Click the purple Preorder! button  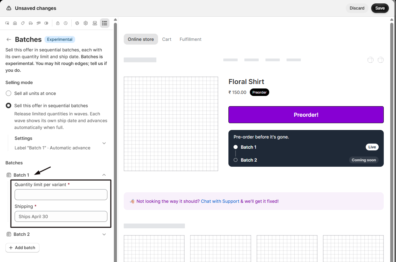pos(306,115)
